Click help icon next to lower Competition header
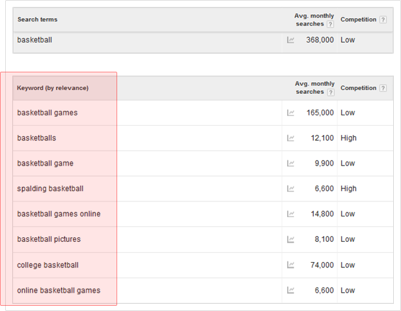The width and height of the screenshot is (401, 311). pos(383,88)
